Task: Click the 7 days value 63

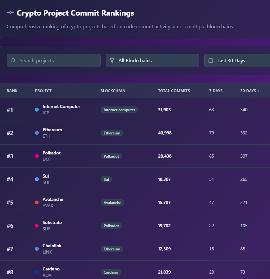Action: [x=211, y=110]
